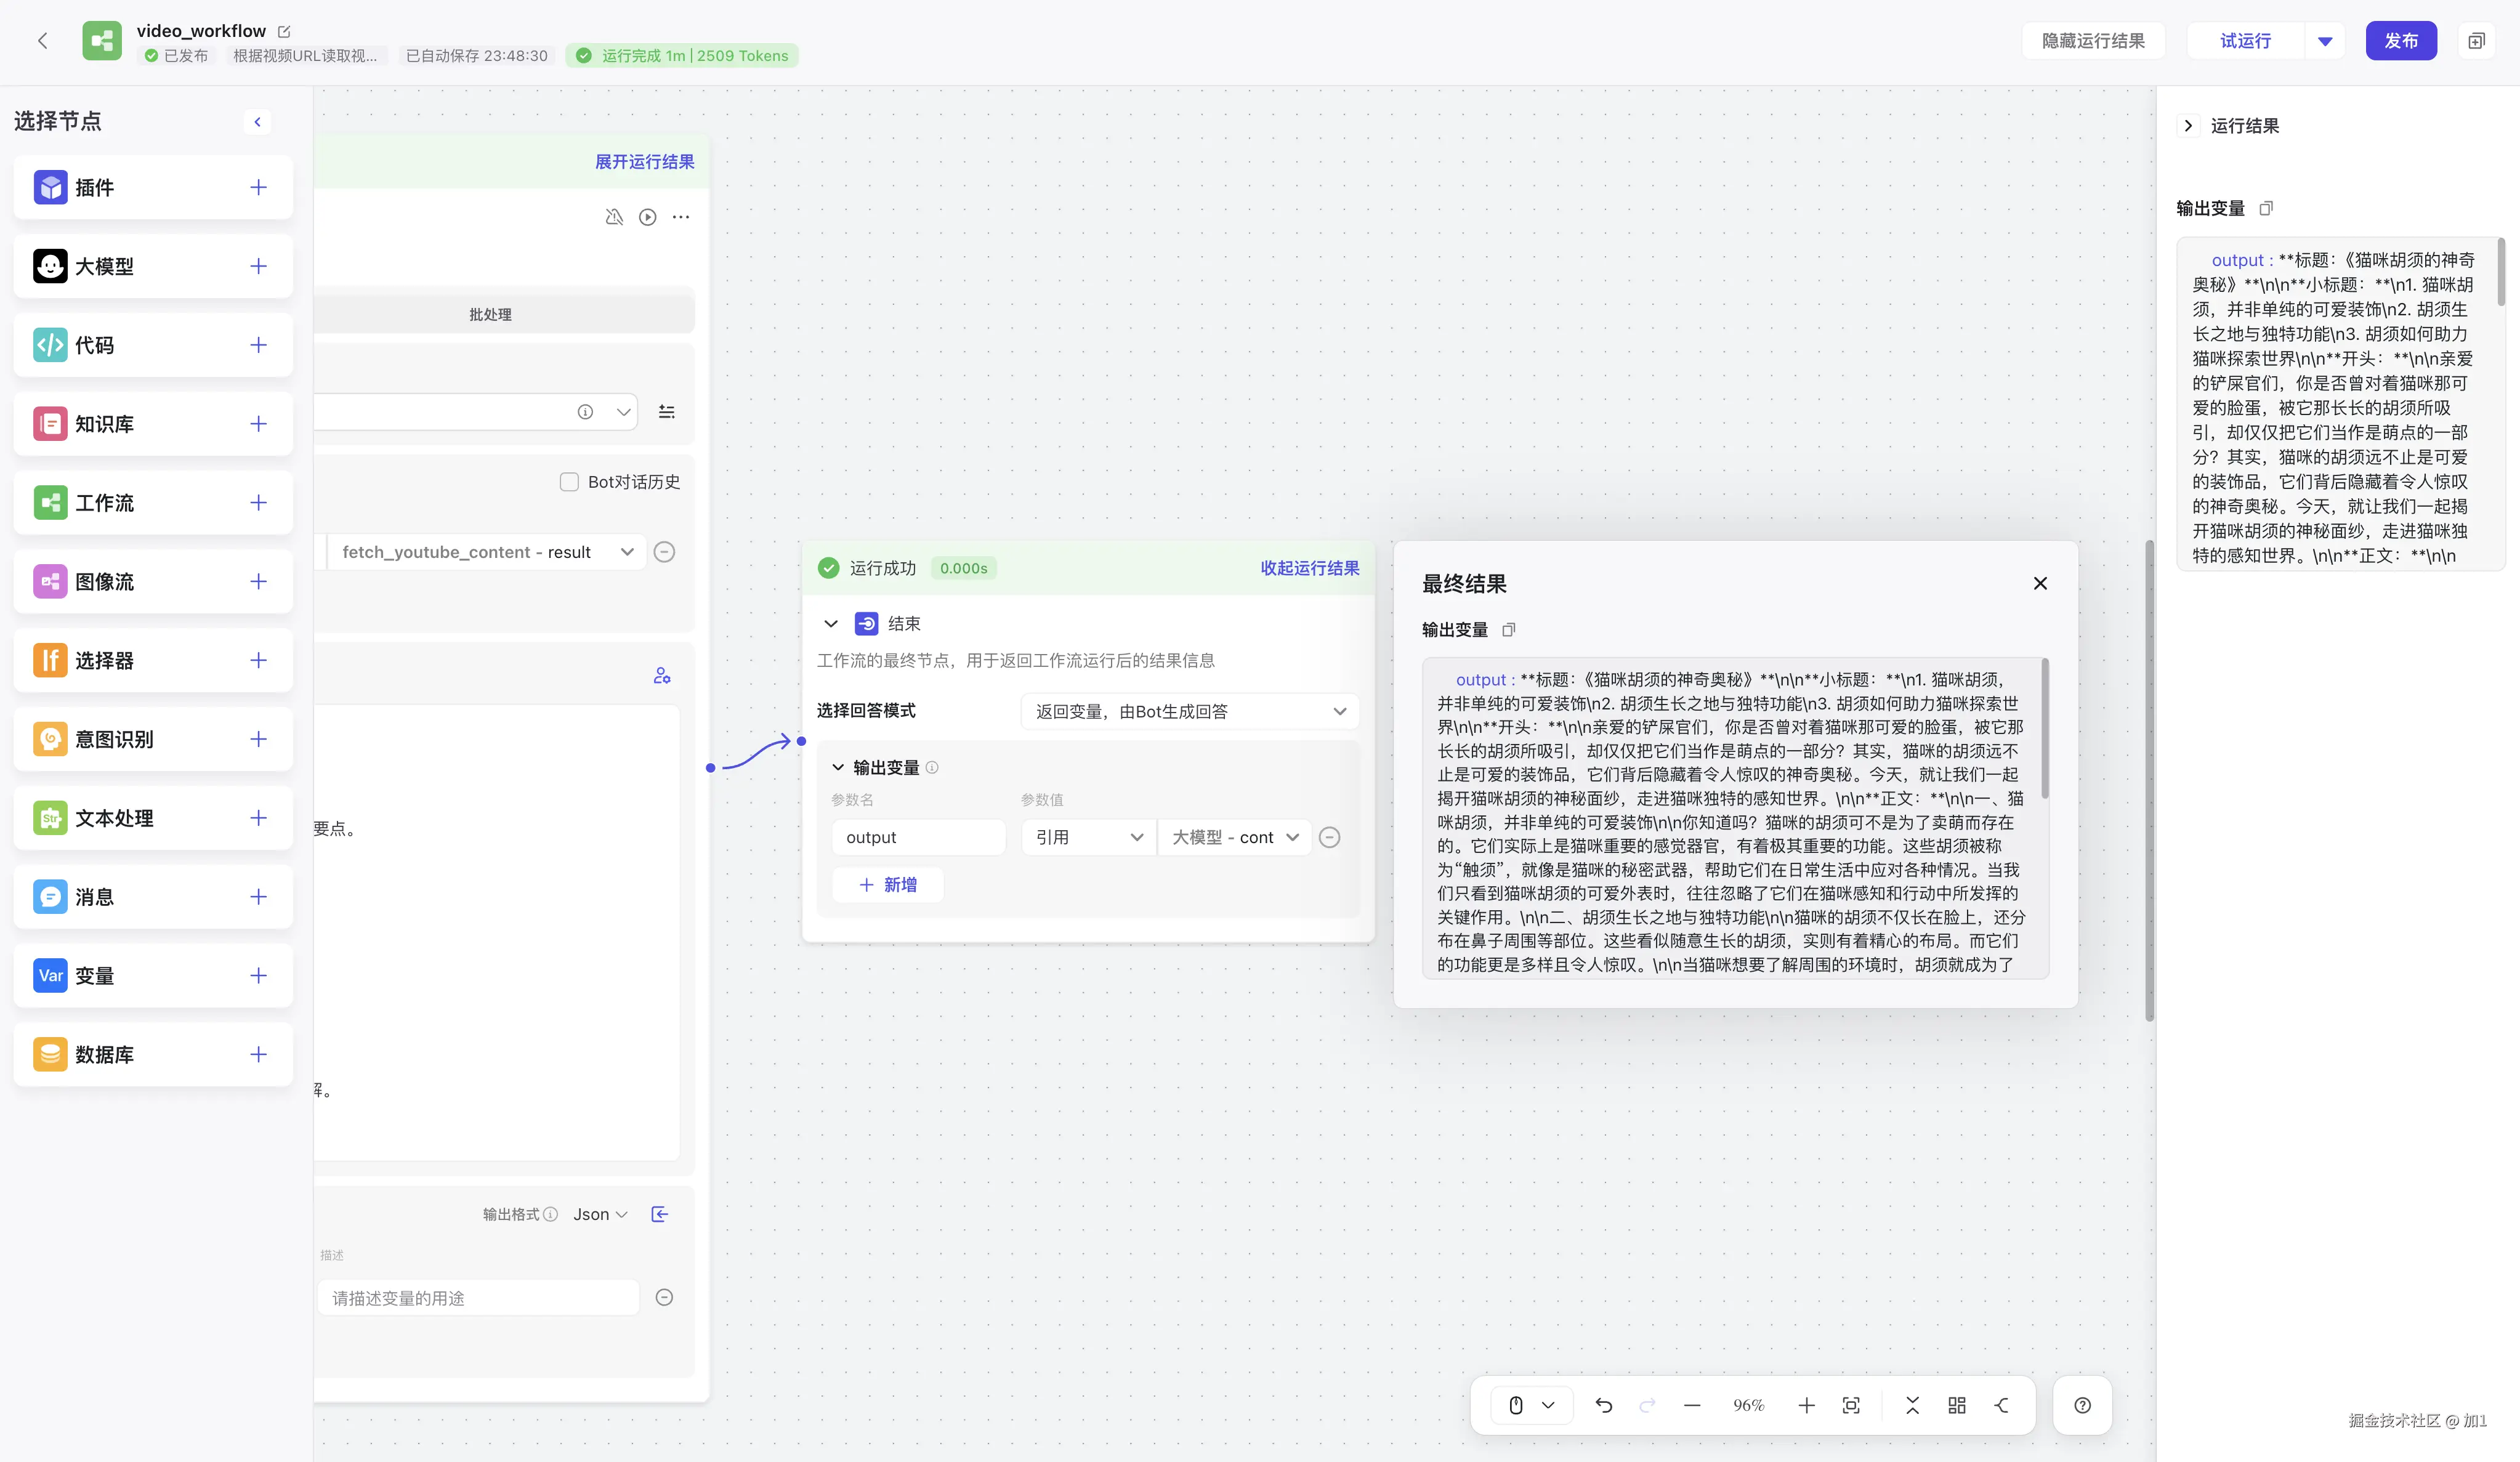Open the help question mark icon
Image resolution: width=2520 pixels, height=1462 pixels.
[2082, 1405]
